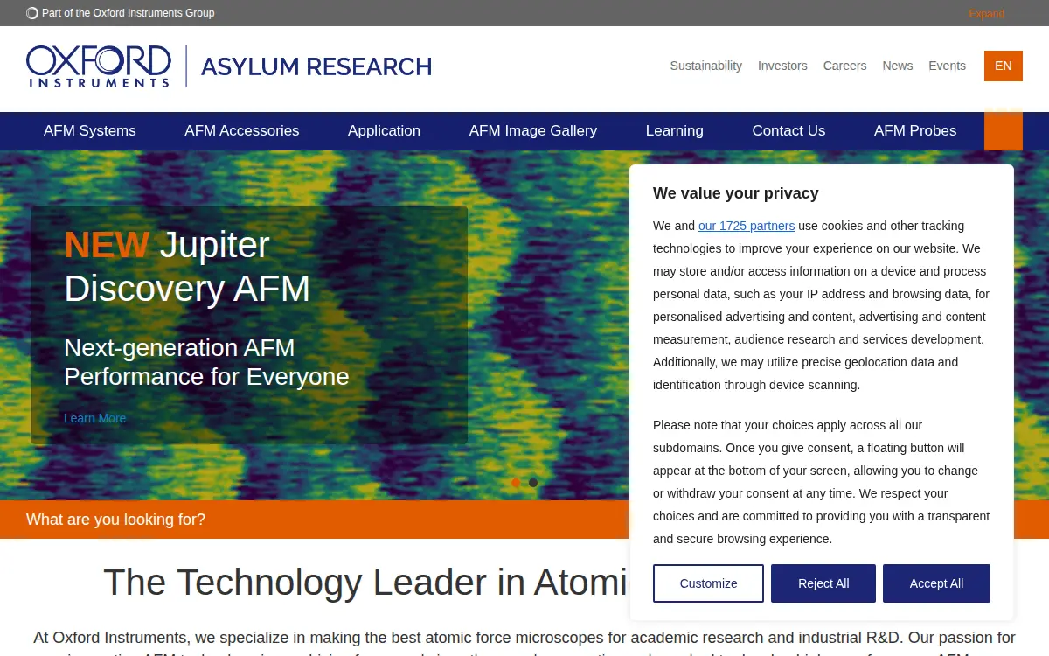The image size is (1049, 656).
Task: Open the Learning menu
Action: click(674, 131)
